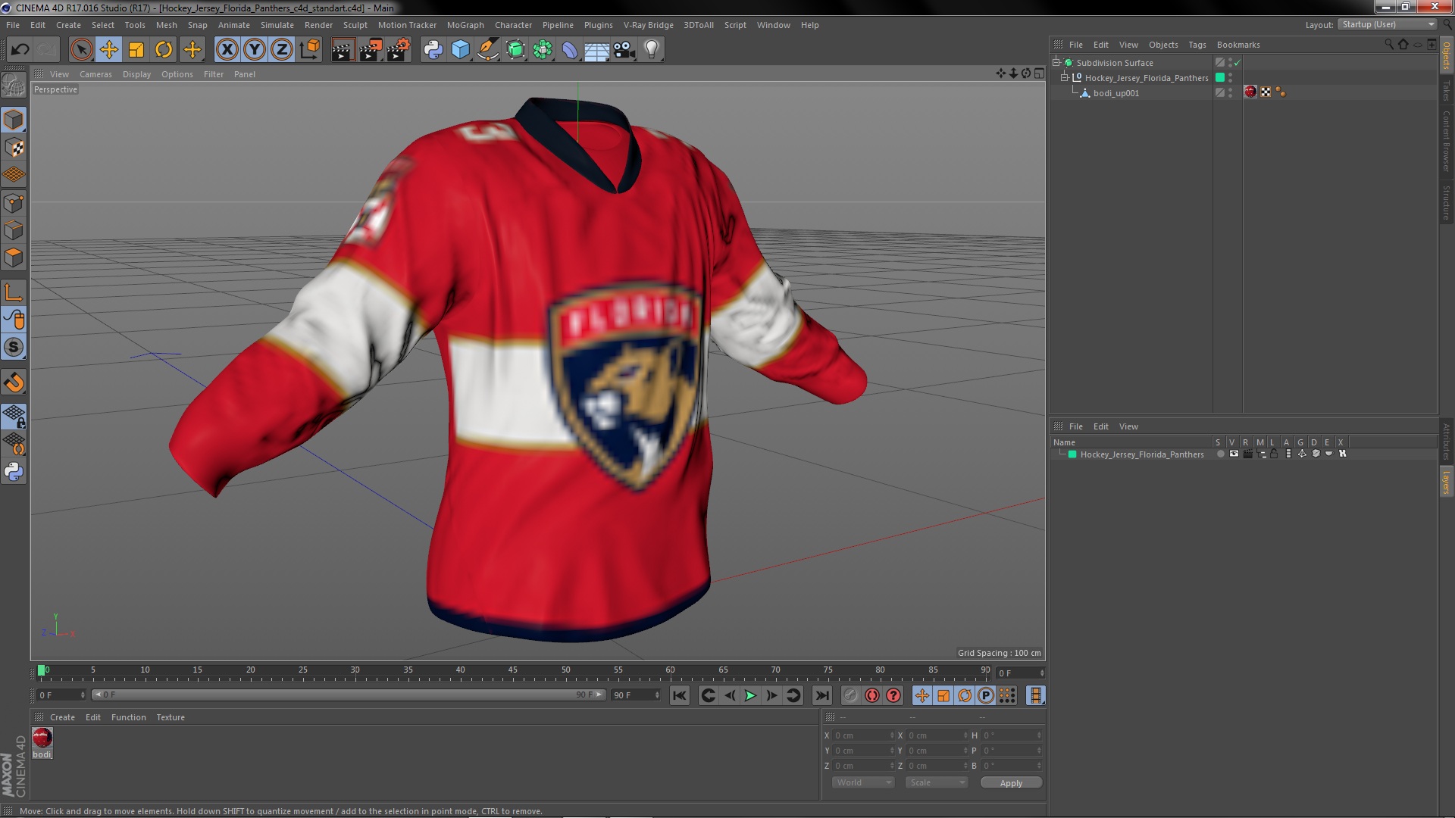
Task: Click X position input field
Action: [863, 735]
